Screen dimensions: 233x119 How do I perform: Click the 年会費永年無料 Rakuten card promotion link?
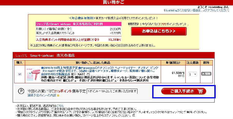click(82, 18)
